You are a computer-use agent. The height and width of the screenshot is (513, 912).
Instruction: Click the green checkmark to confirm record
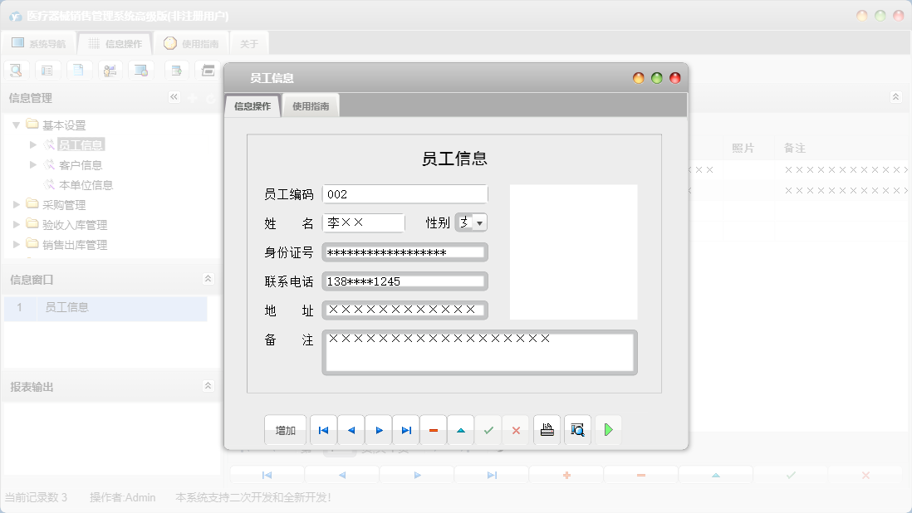[488, 429]
